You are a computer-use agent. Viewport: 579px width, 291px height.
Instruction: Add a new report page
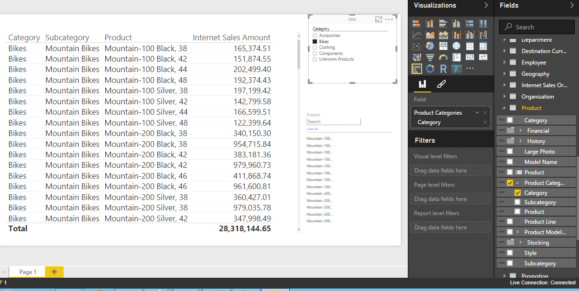click(54, 272)
